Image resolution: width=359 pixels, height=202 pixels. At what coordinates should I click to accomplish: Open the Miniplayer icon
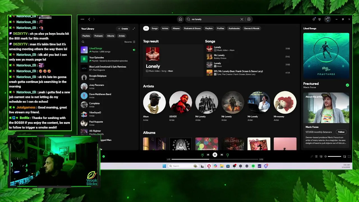point(344,157)
